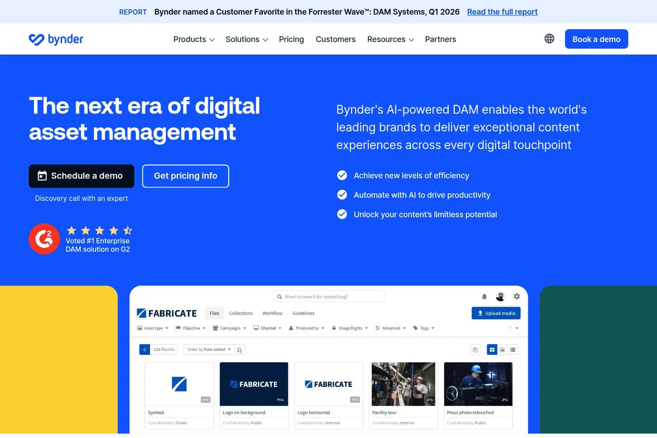This screenshot has height=438, width=657.
Task: Click the compare assets icon beside view switcher
Action: tap(475, 350)
